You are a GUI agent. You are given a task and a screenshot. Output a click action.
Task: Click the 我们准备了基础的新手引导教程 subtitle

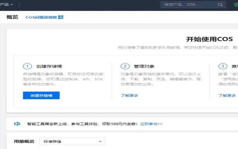(178, 47)
